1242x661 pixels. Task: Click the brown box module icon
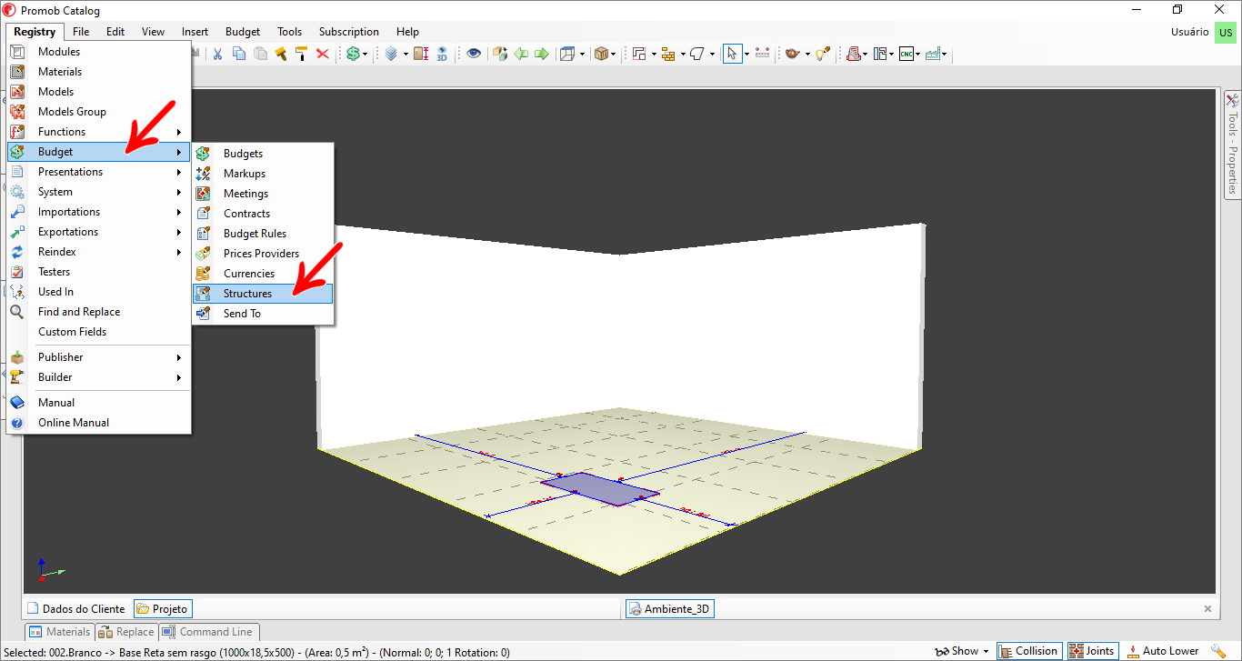coord(601,54)
